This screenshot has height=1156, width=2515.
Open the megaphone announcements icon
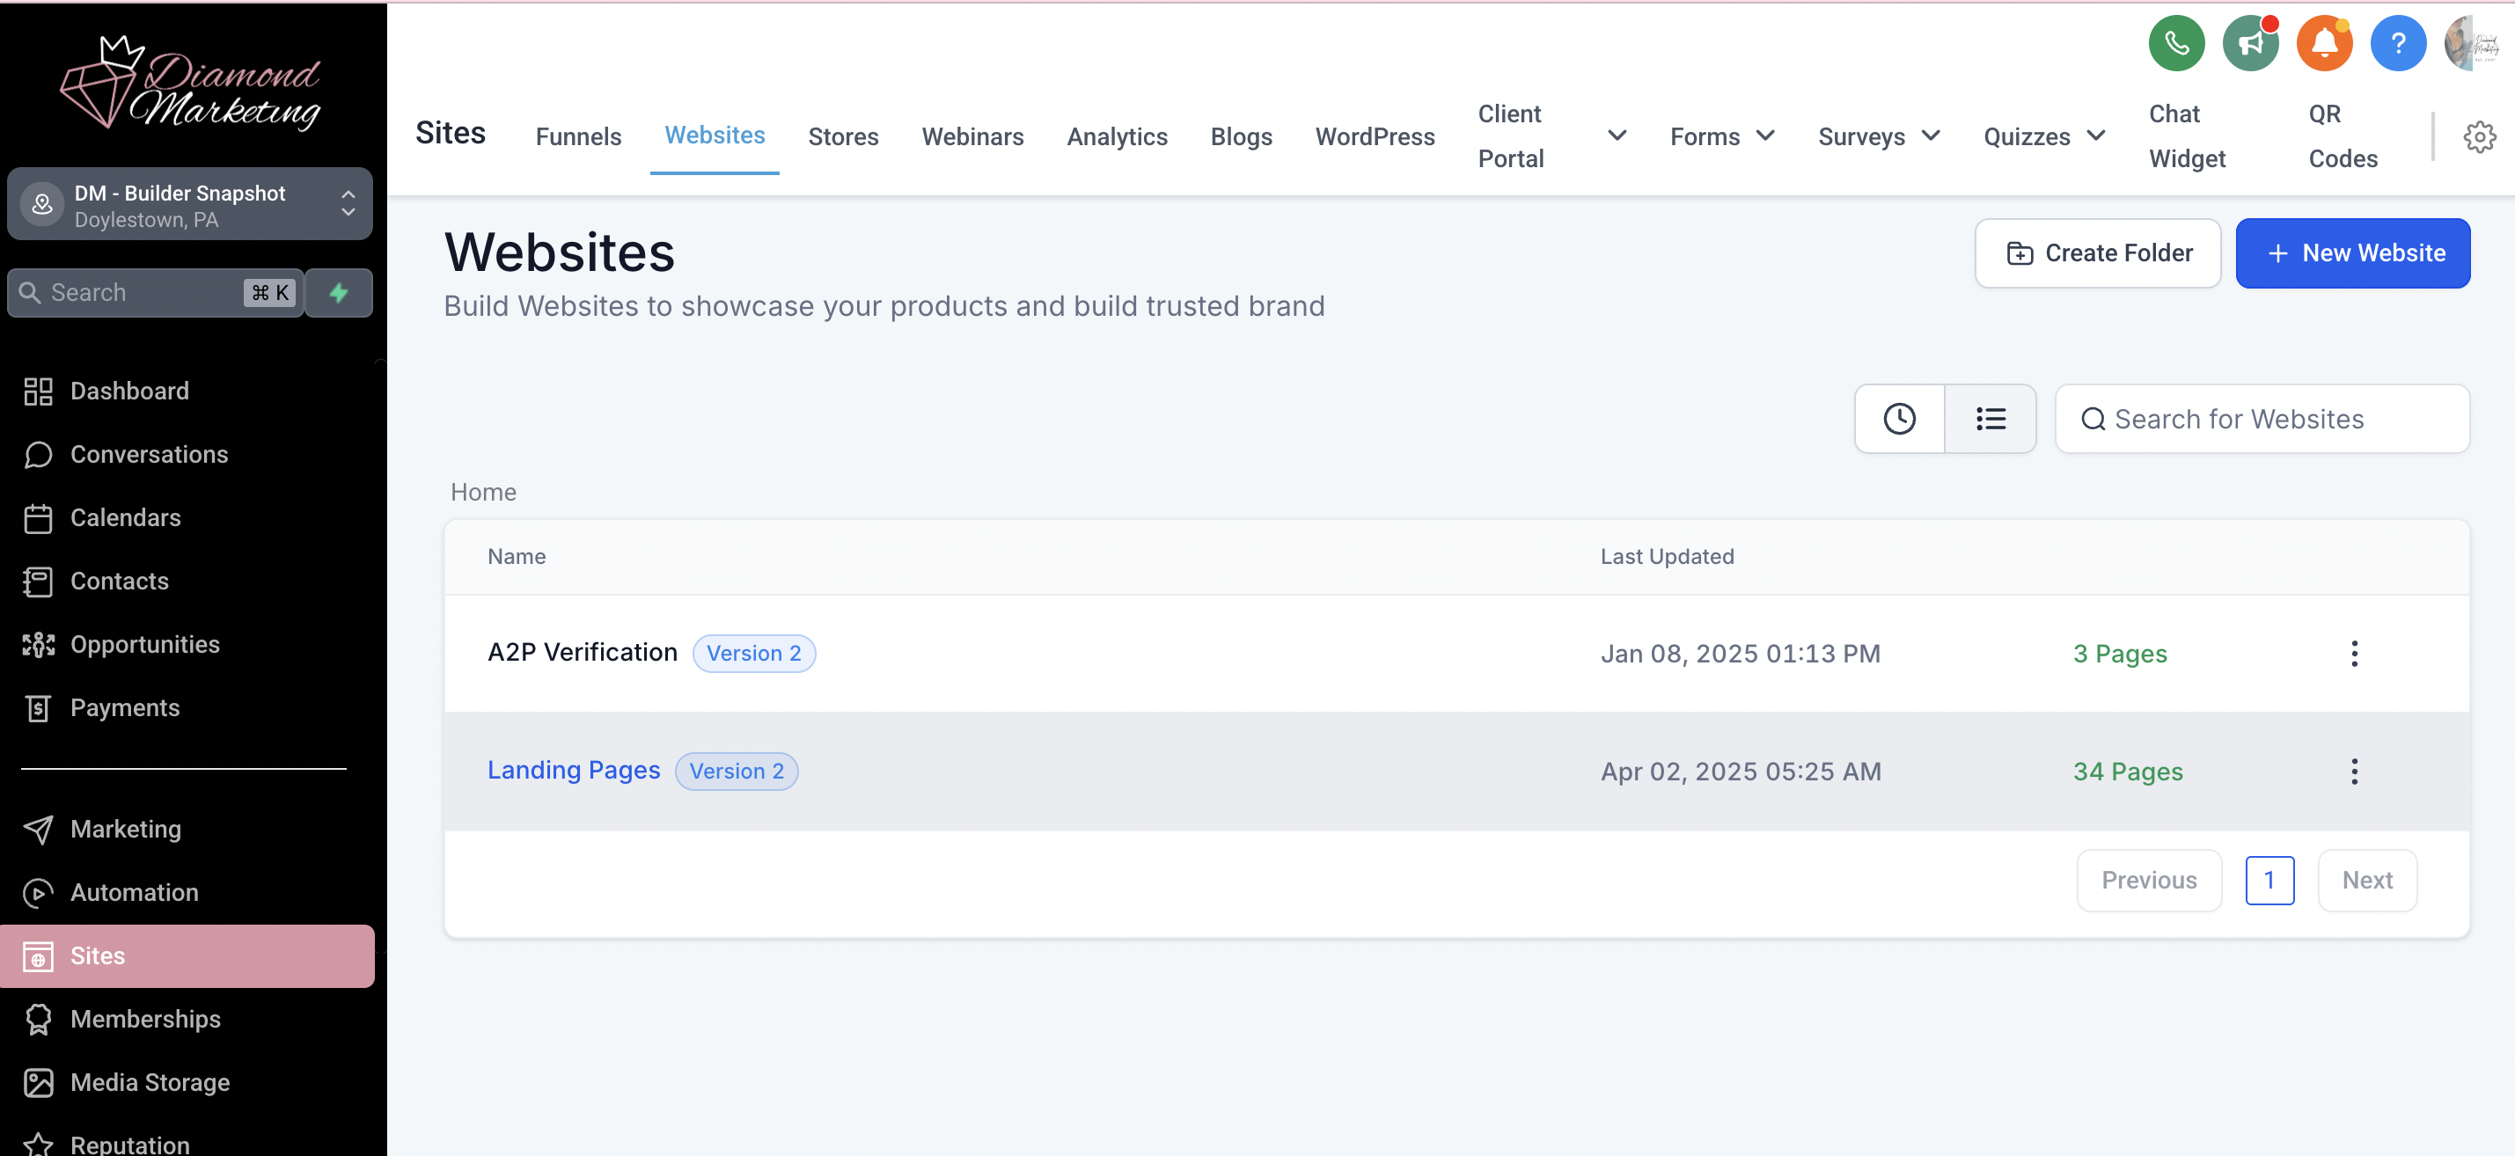click(x=2249, y=43)
